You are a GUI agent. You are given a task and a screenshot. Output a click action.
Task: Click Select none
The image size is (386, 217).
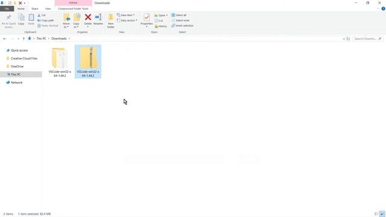180,20
